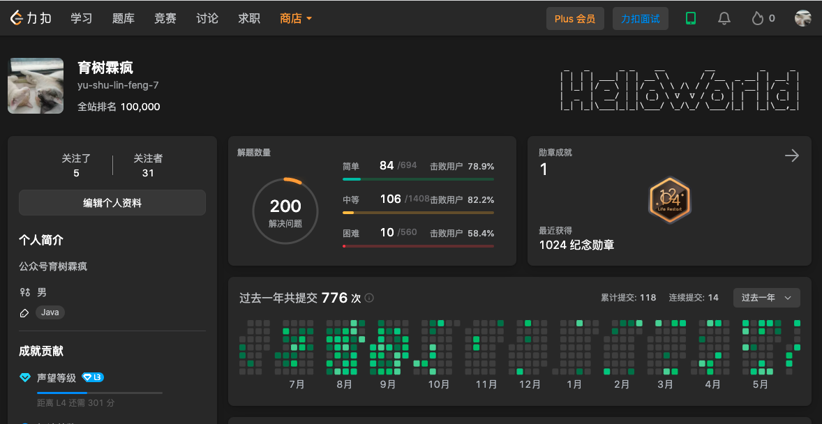Click the 10月 month label
822x424 pixels.
[x=438, y=385]
